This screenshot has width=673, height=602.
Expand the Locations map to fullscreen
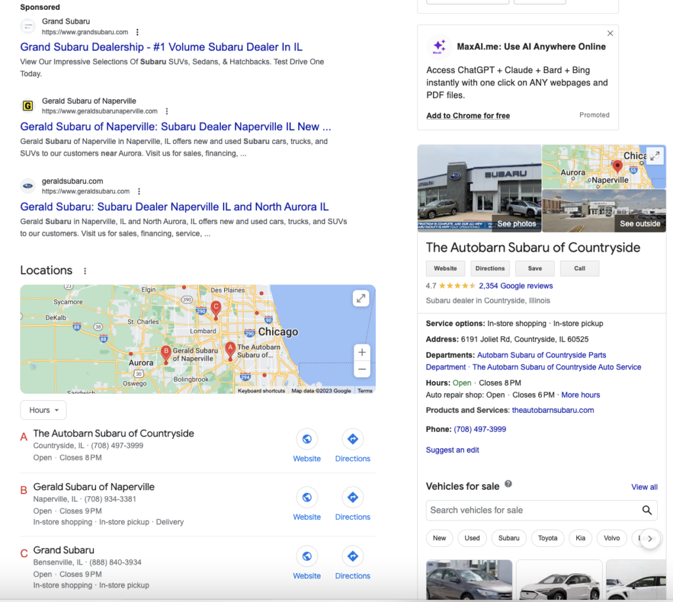point(361,298)
